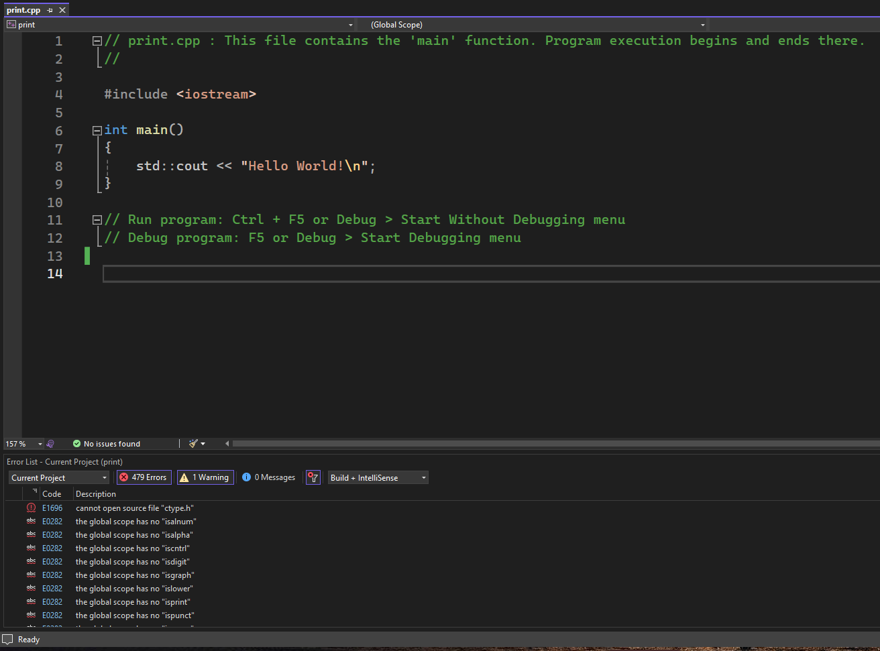The image size is (880, 651).
Task: Click the #include <iostream> line
Action: point(180,95)
